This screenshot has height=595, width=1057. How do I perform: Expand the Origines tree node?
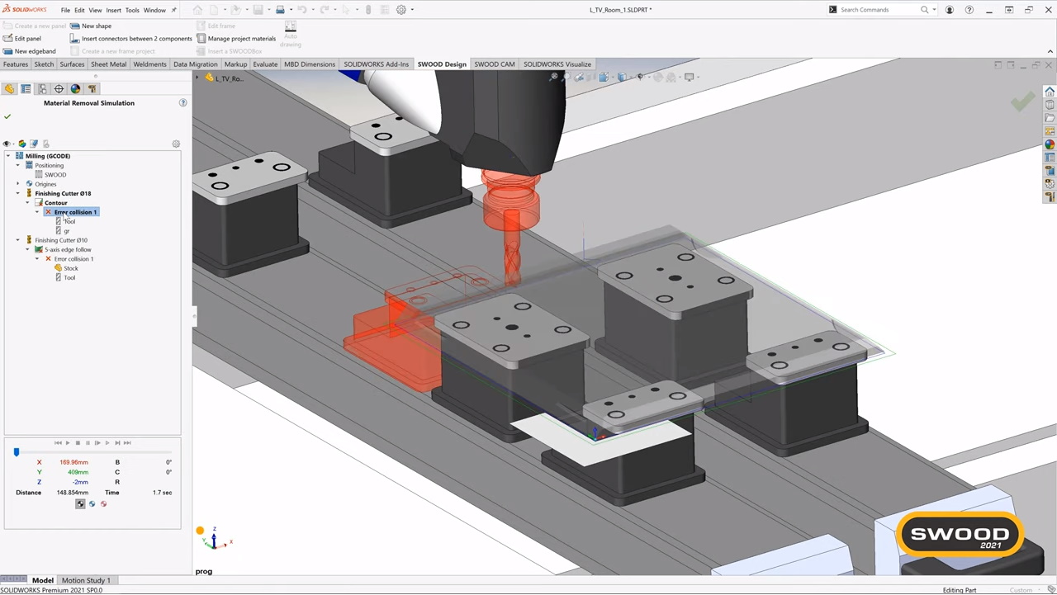17,184
